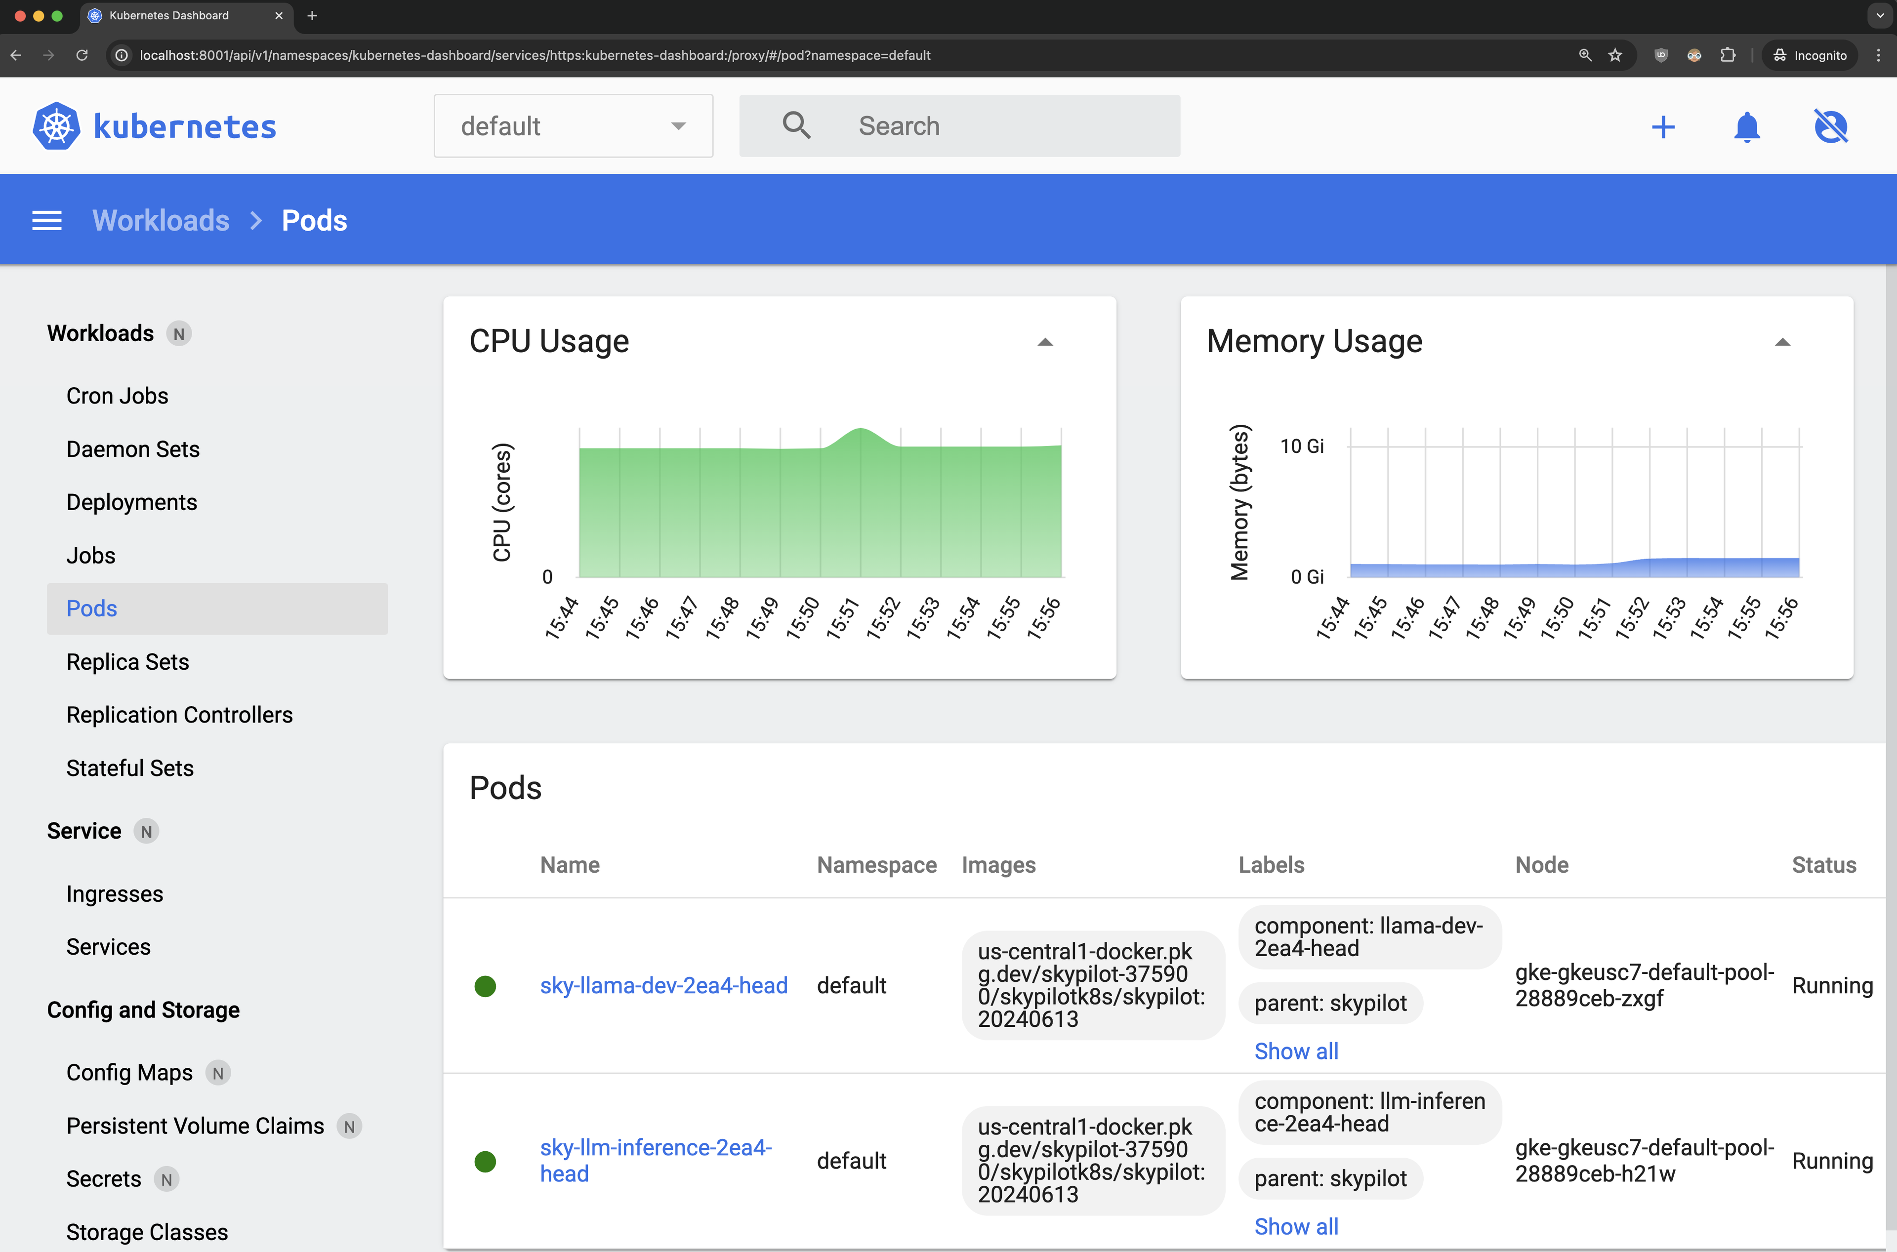This screenshot has width=1897, height=1252.
Task: Click the search magnifier icon
Action: [x=796, y=125]
